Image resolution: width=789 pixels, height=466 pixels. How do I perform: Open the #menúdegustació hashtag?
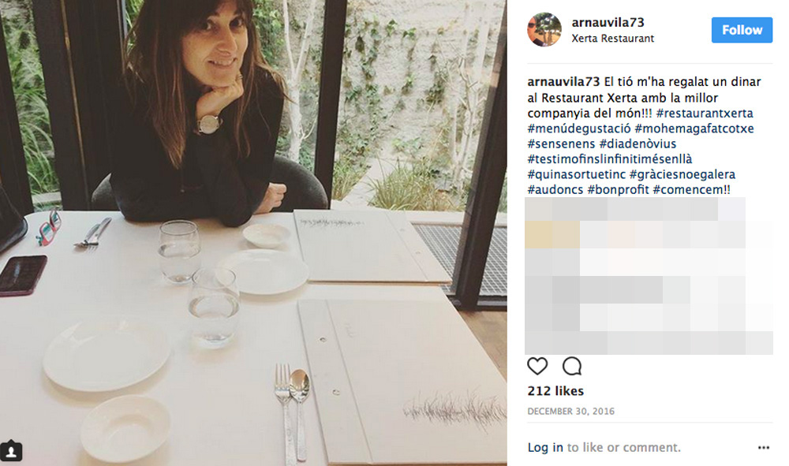pos(578,128)
